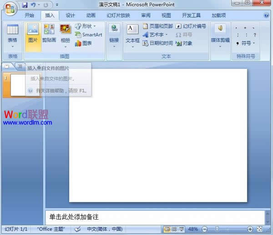Open PowerPoint help question mark icon
Viewport: 273px width, 235px height.
click(266, 15)
